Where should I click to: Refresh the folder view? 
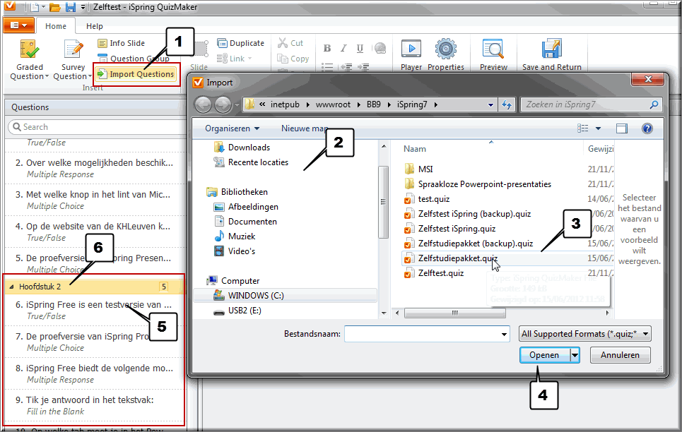point(507,104)
